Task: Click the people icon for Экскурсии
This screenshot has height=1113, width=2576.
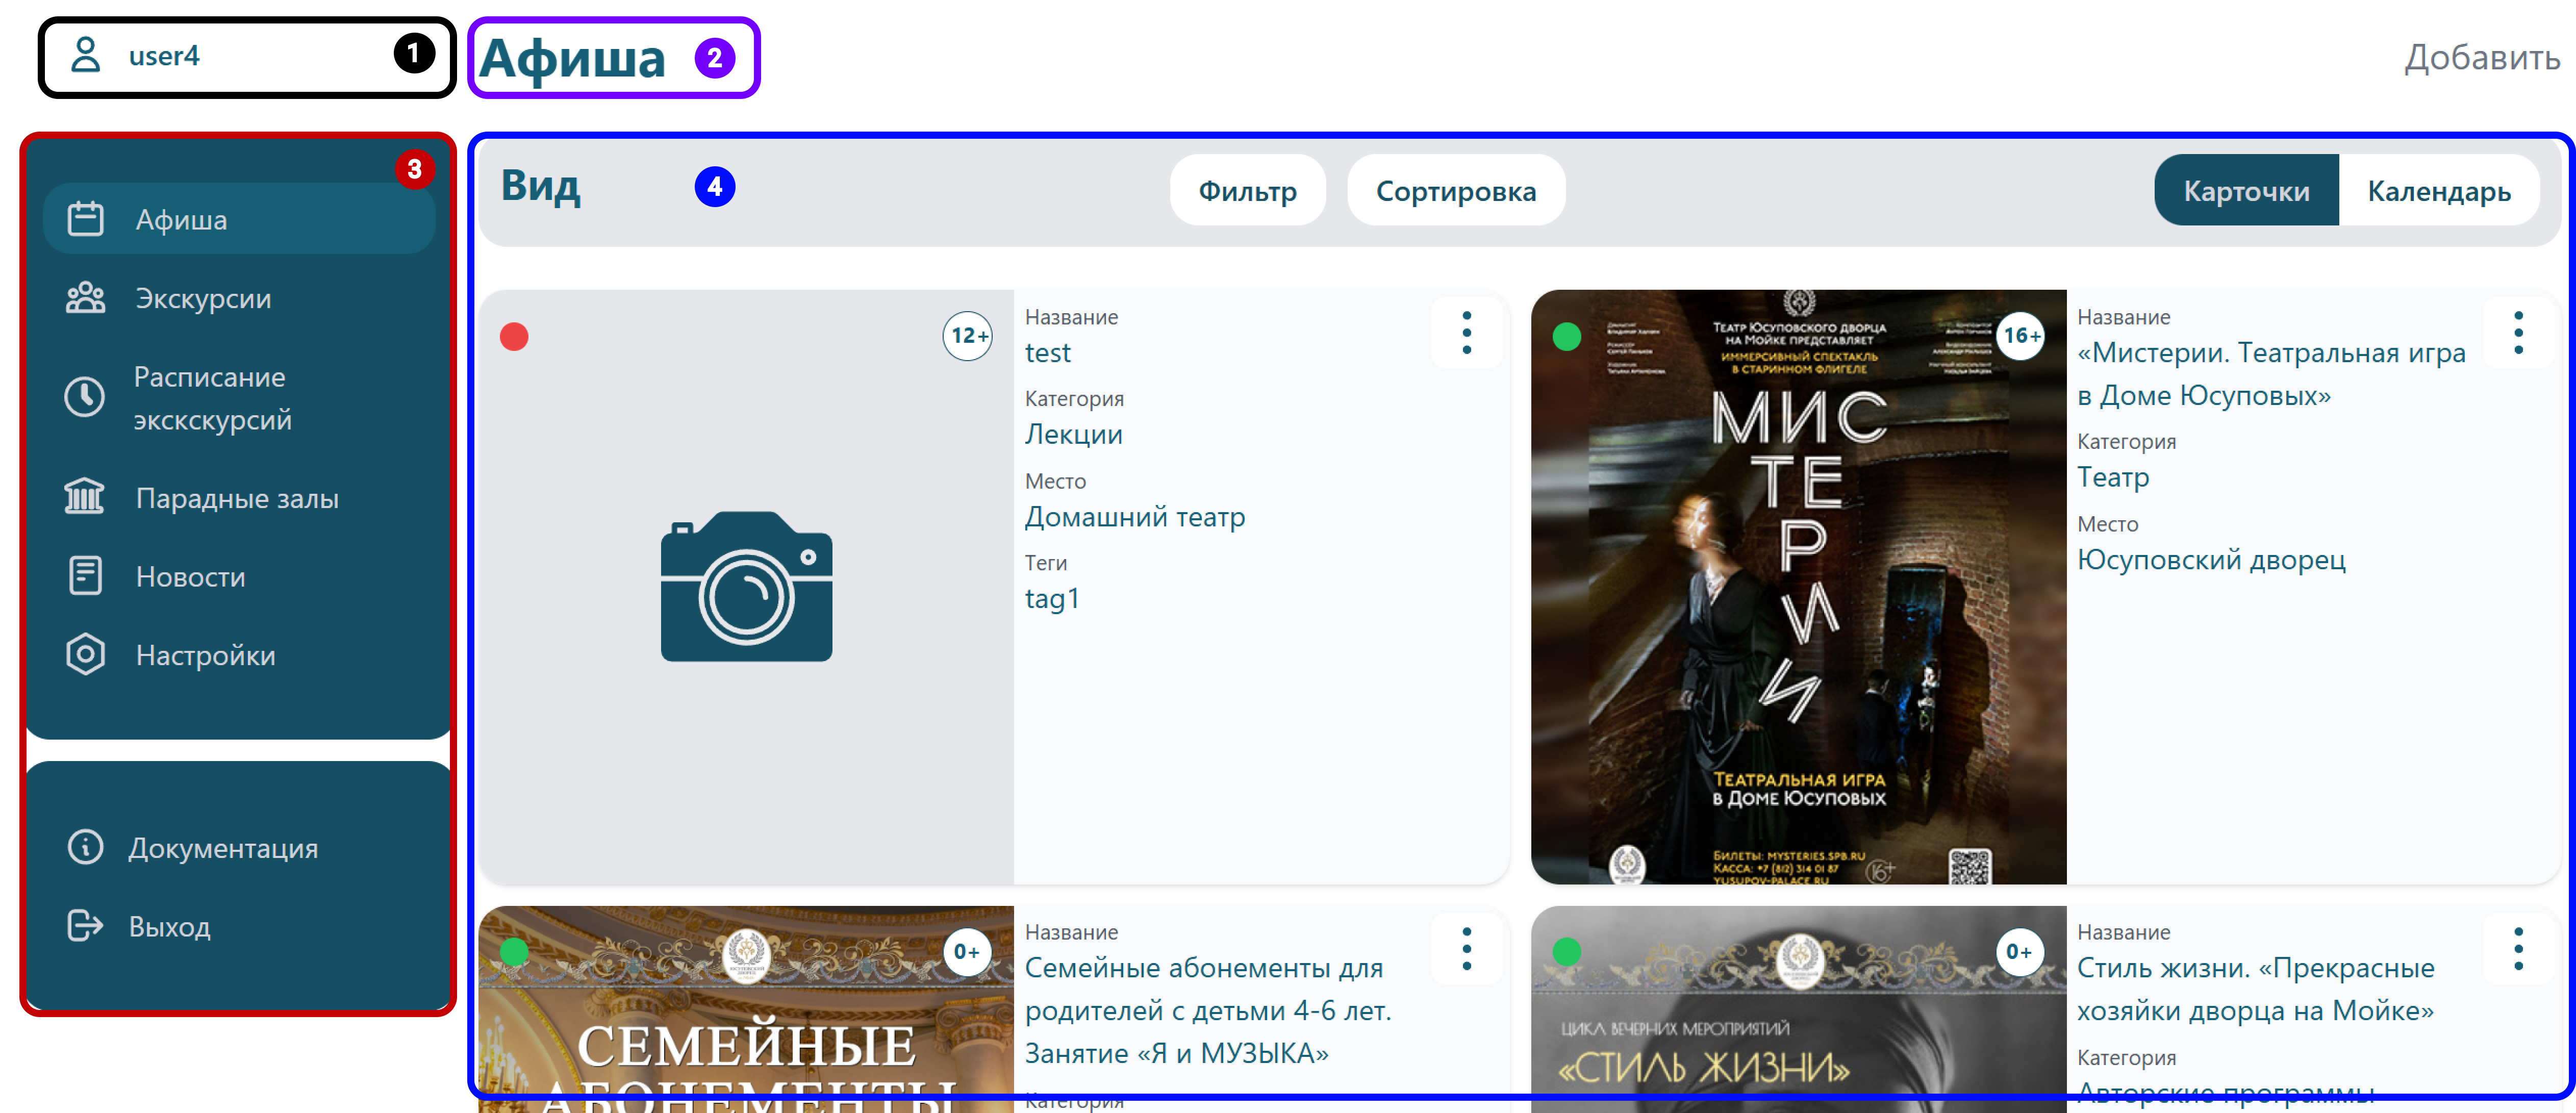Action: (x=85, y=298)
